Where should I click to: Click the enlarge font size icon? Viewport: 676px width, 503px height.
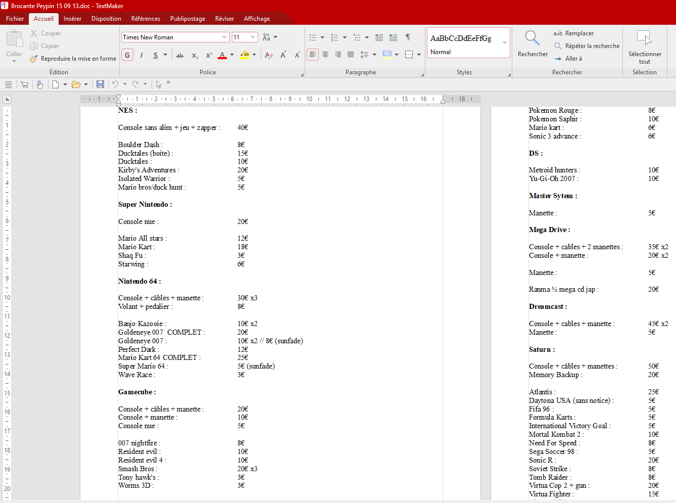coord(283,55)
